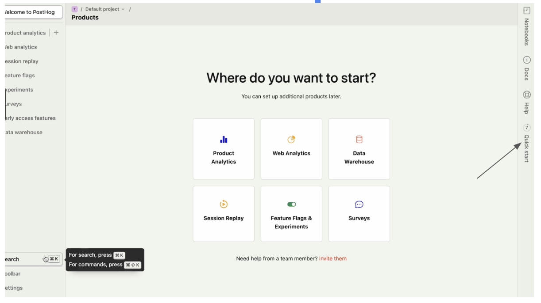Select Feature flags in the sidebar
Image resolution: width=541 pixels, height=303 pixels.
click(x=20, y=76)
